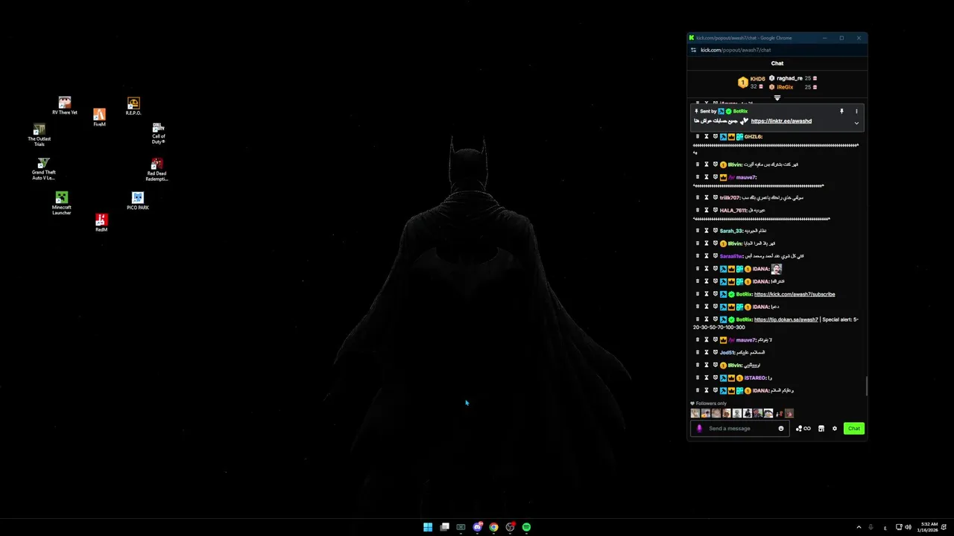Open the Windows Start menu
The height and width of the screenshot is (536, 954).
click(x=428, y=527)
